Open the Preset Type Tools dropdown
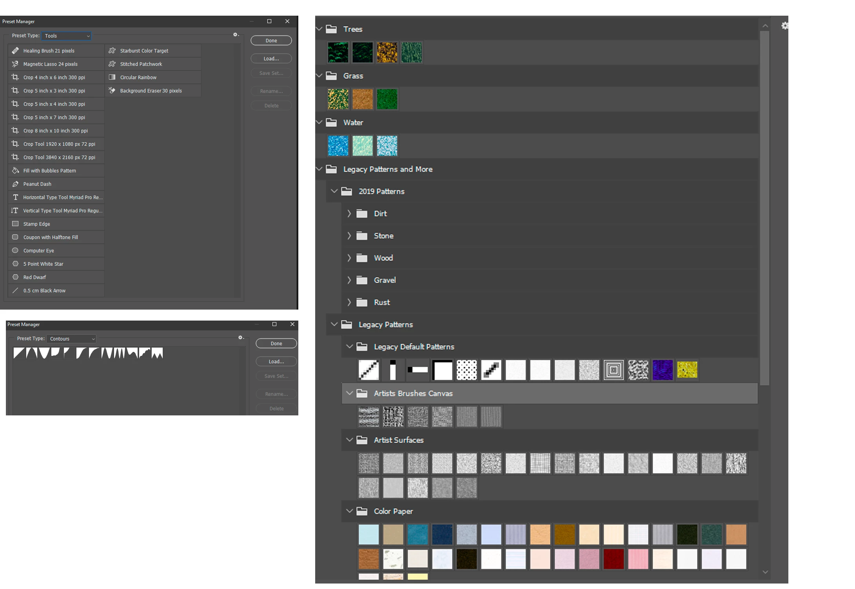This screenshot has height=589, width=855. (66, 36)
